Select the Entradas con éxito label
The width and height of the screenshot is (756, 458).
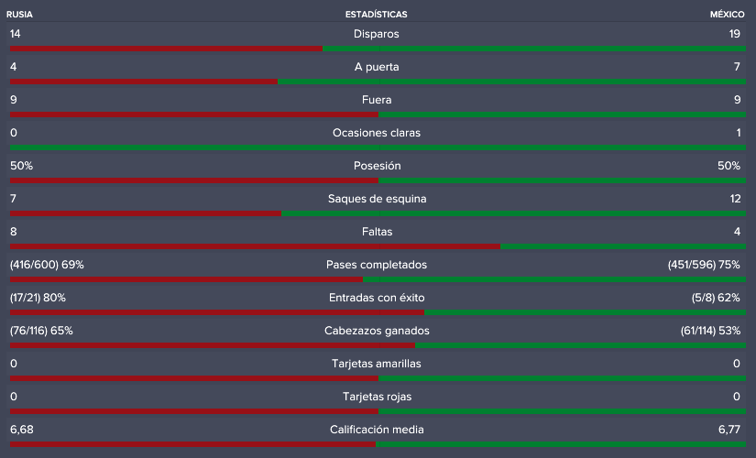[x=377, y=298]
